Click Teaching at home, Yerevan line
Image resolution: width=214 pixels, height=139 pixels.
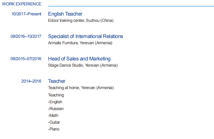coord(81,88)
